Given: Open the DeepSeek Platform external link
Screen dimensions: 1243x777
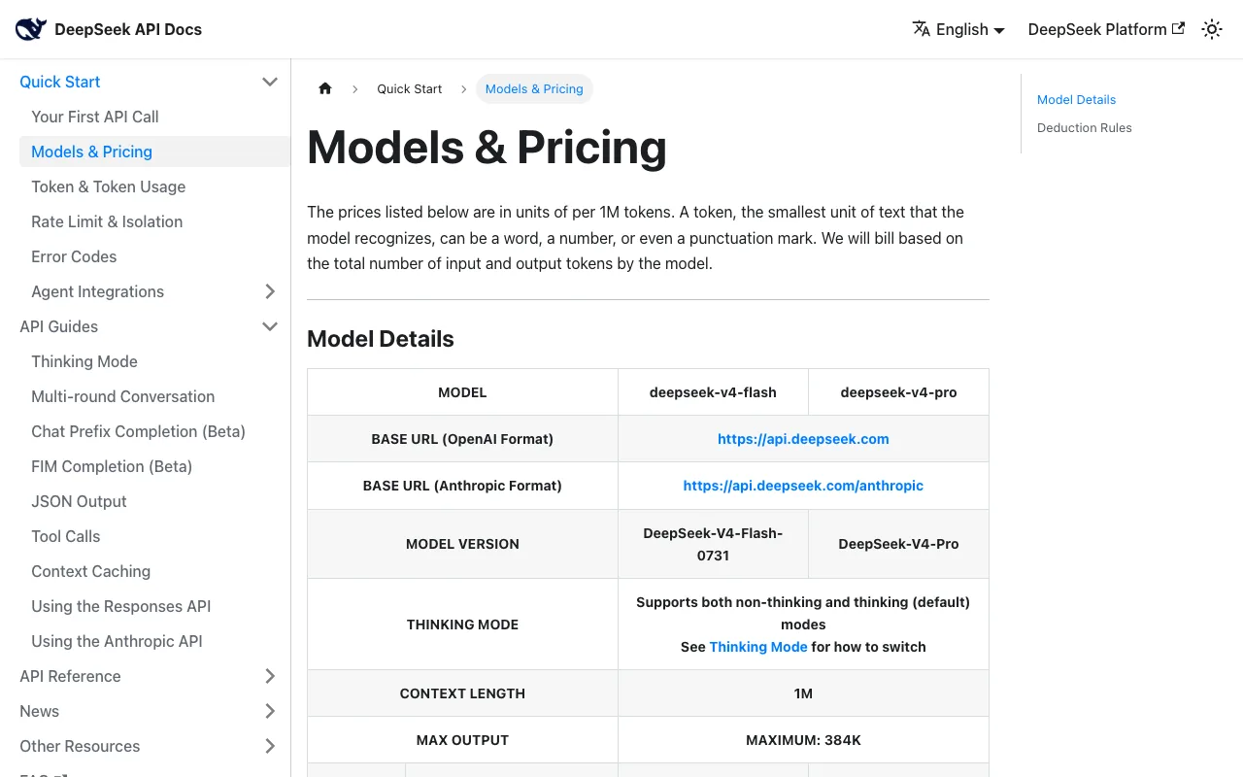Looking at the screenshot, I should click(1106, 29).
